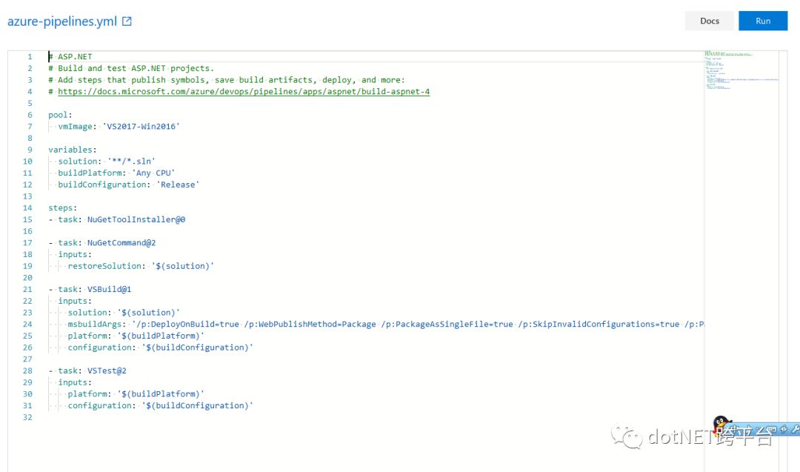The image size is (800, 472).
Task: Click the 'Add steps that publish symbols' comment
Action: pos(227,80)
